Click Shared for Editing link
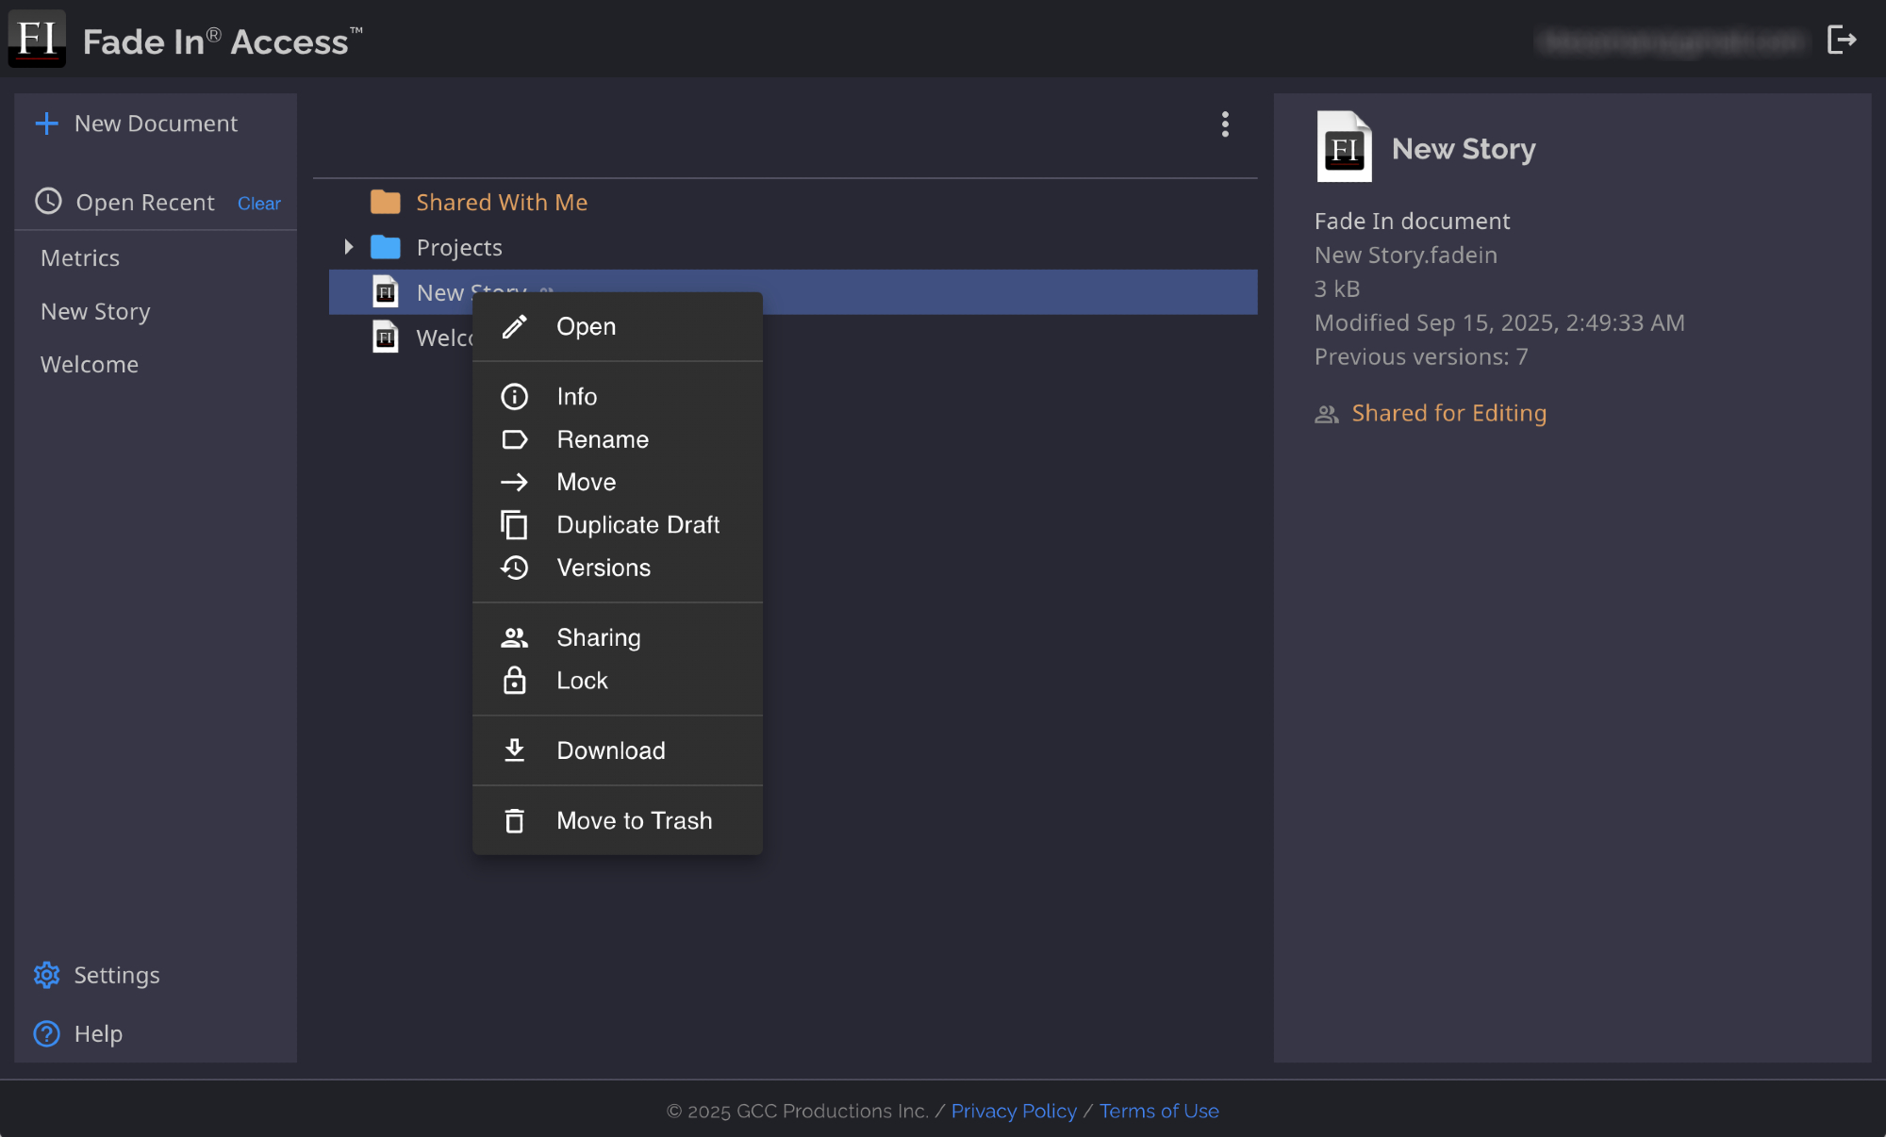Viewport: 1886px width, 1137px height. click(x=1448, y=413)
